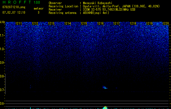
Task: Click the date stamp 07.02.07 12:10
Action: tap(14, 13)
